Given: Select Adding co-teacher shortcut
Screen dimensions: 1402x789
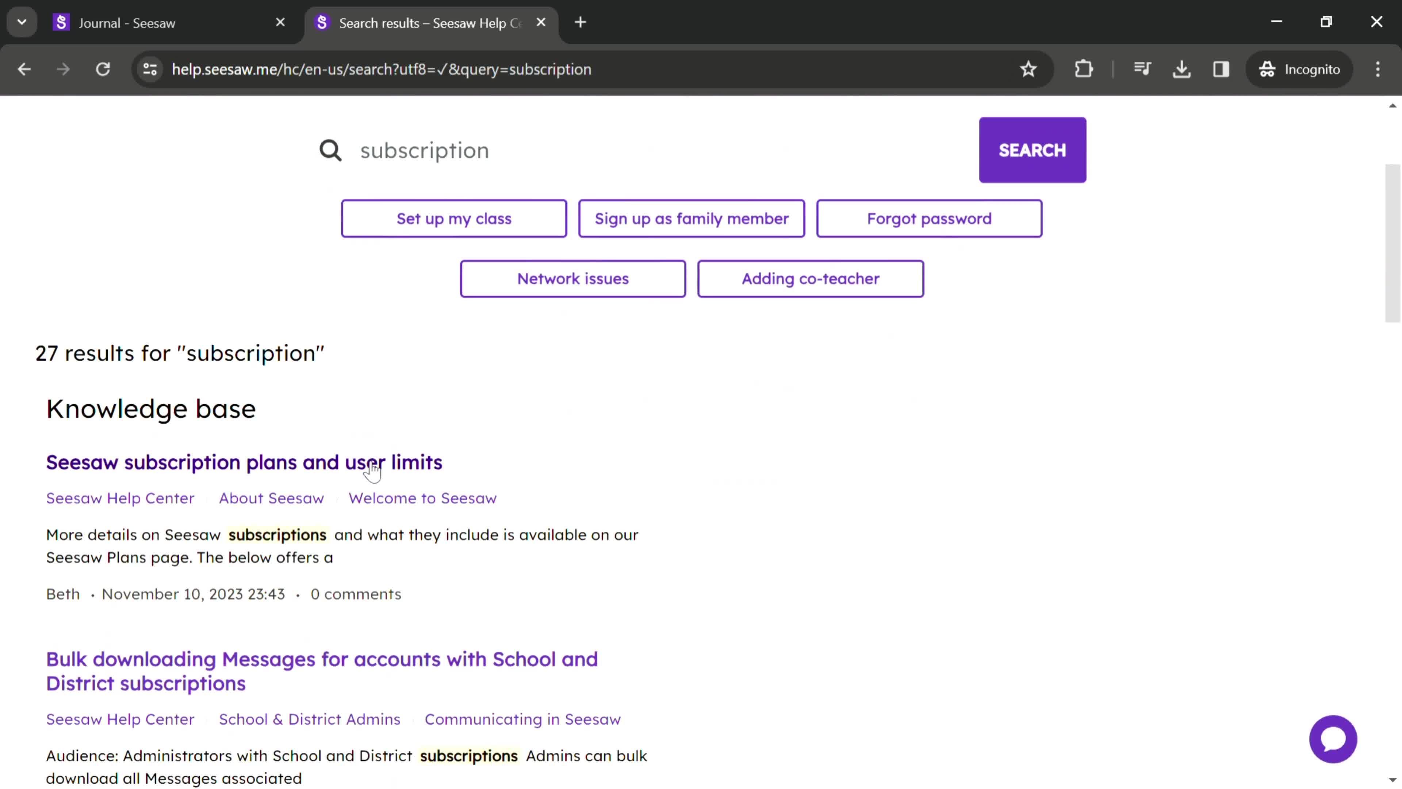Looking at the screenshot, I should click(811, 279).
